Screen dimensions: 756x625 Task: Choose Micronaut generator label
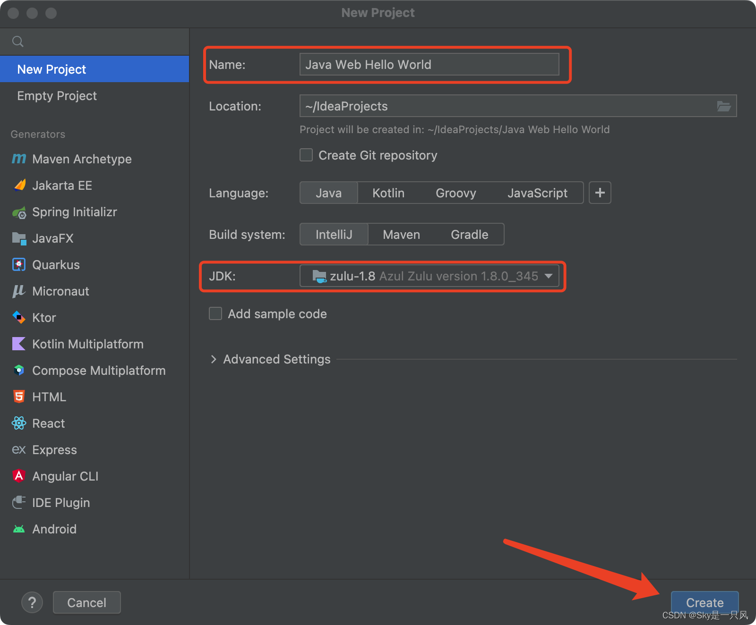[60, 291]
